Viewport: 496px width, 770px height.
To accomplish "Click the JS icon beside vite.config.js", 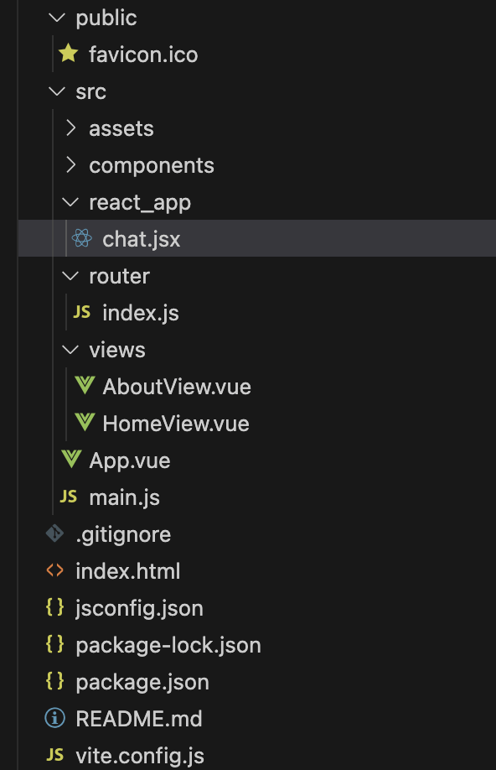I will [55, 755].
